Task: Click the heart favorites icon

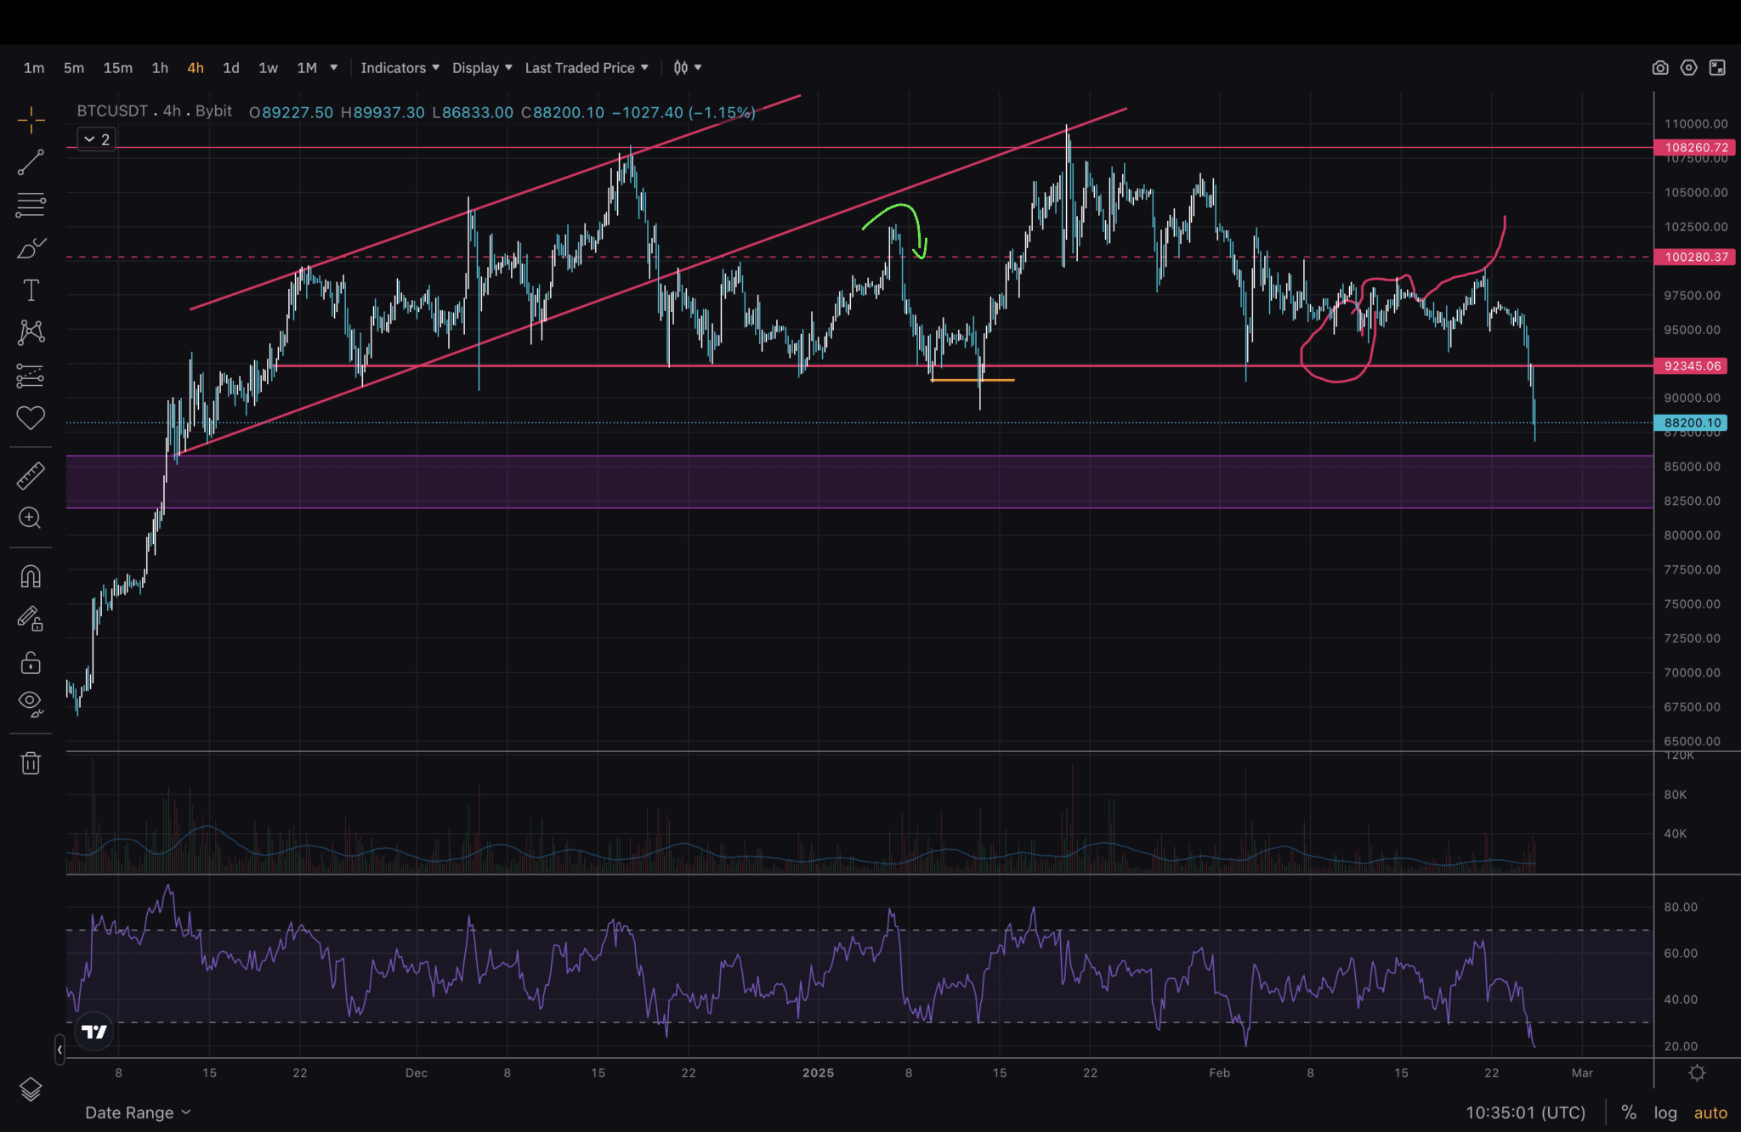Action: [x=31, y=417]
